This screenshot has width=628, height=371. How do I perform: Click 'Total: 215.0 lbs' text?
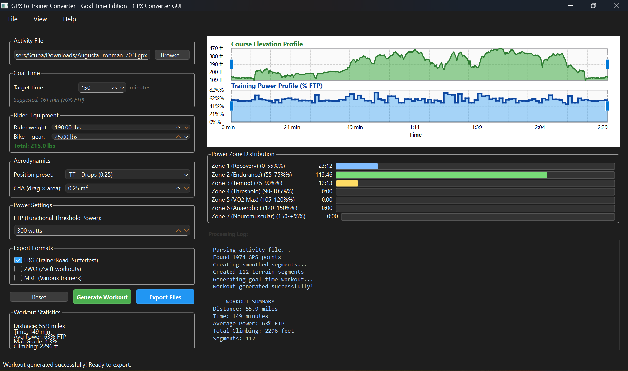point(34,146)
